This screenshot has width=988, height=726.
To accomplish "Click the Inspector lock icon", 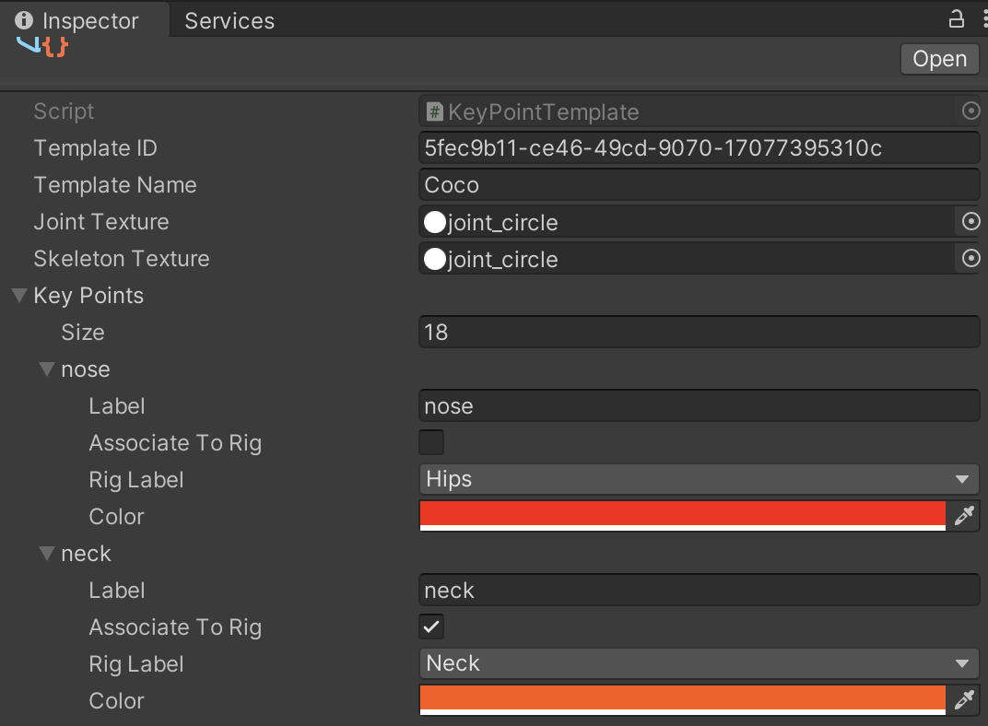I will click(x=957, y=18).
